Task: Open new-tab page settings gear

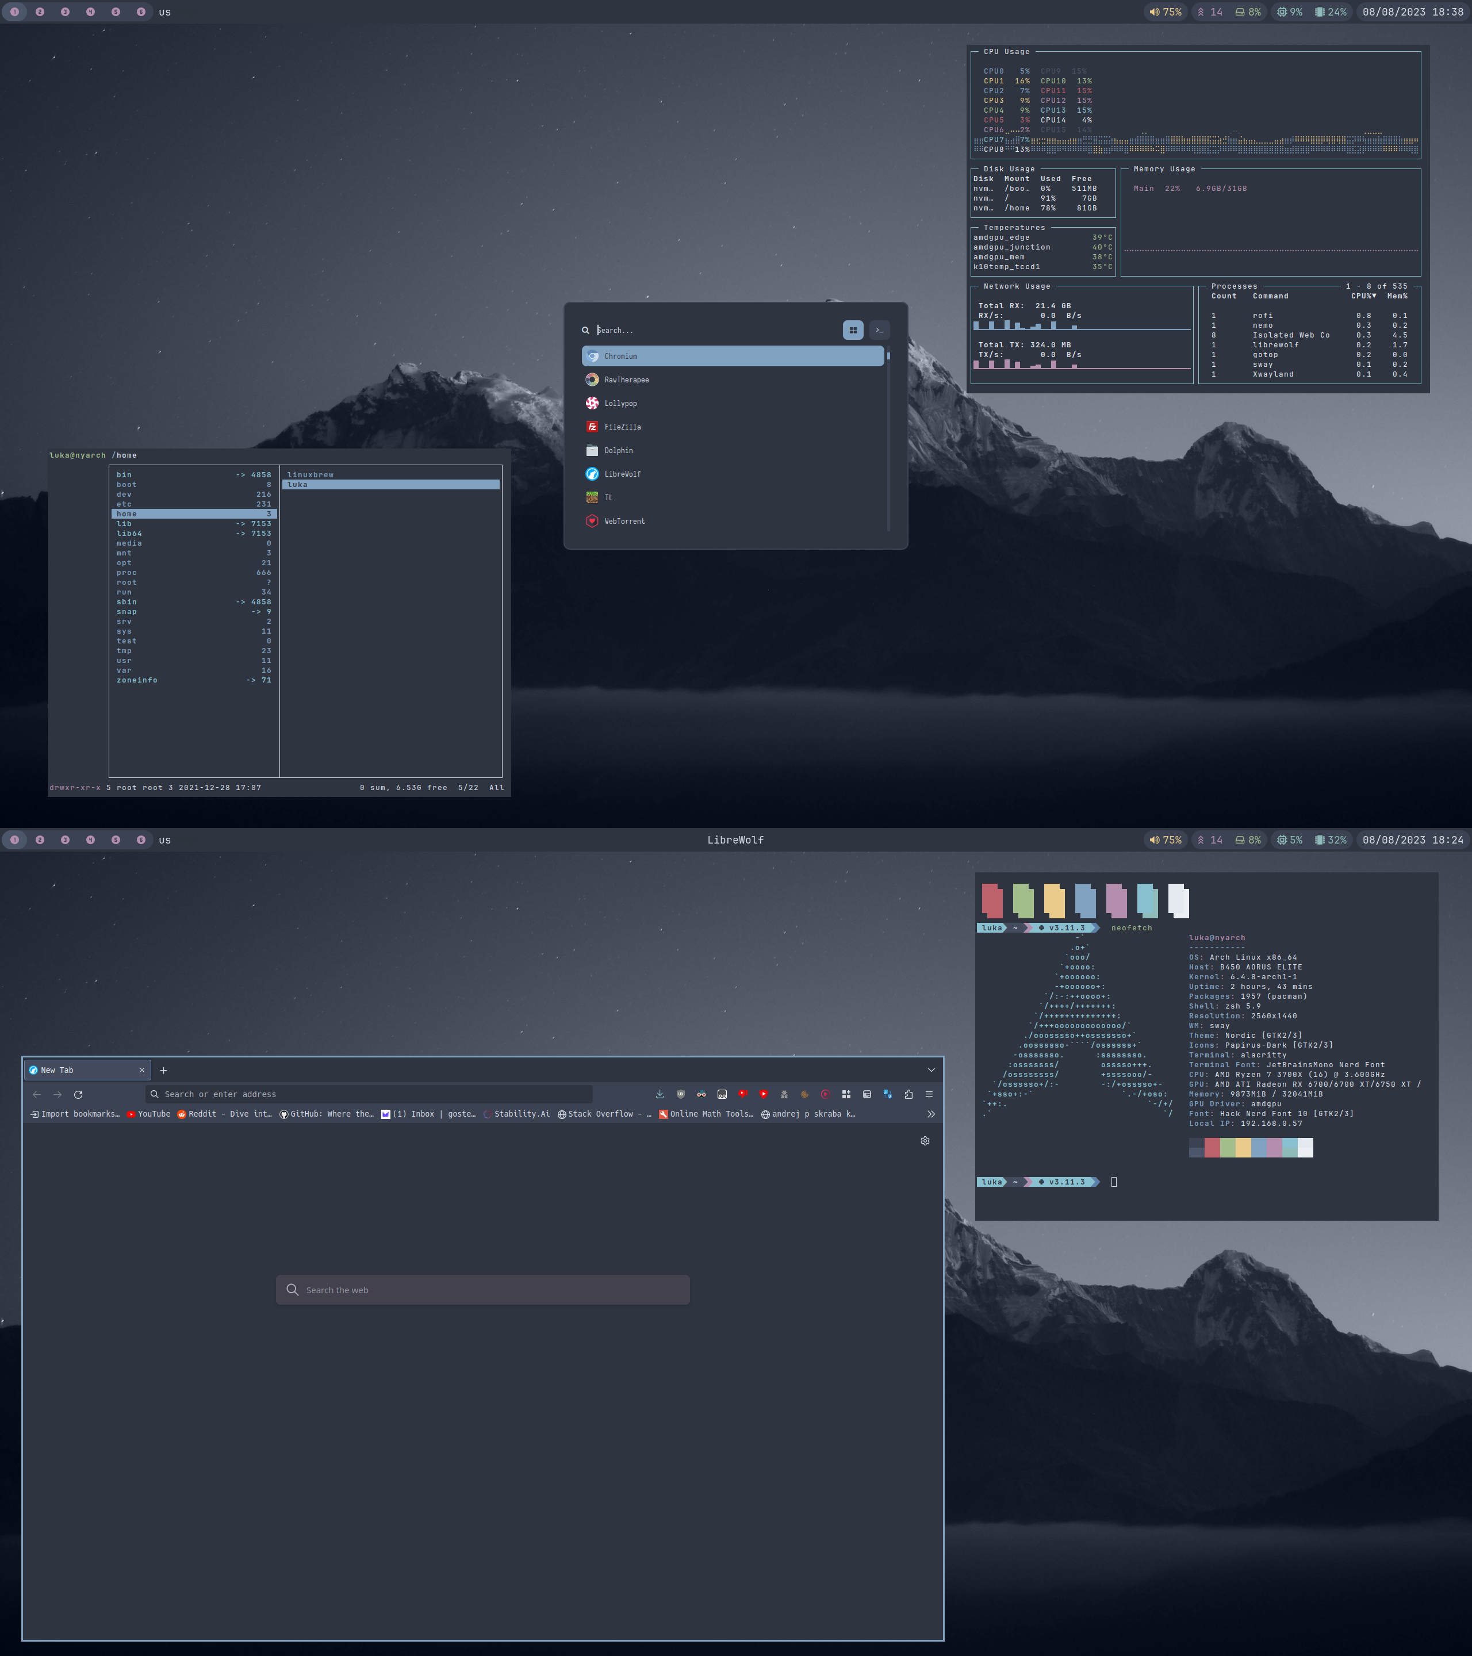Action: [925, 1141]
